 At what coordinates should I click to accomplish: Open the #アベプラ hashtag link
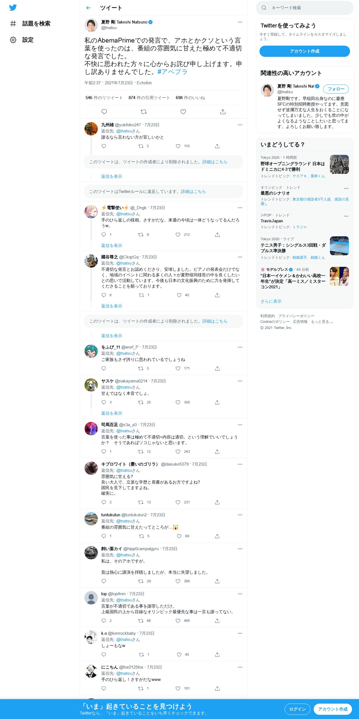click(x=173, y=72)
